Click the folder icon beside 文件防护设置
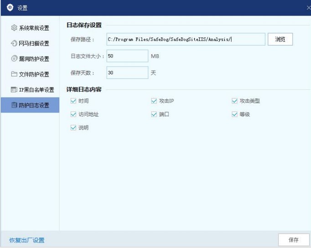This screenshot has height=248, width=311. pyautogui.click(x=14, y=74)
